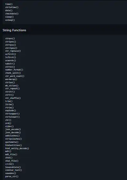
Task: Select strpos() in String Functions
Action: pyautogui.click(x=10, y=39)
